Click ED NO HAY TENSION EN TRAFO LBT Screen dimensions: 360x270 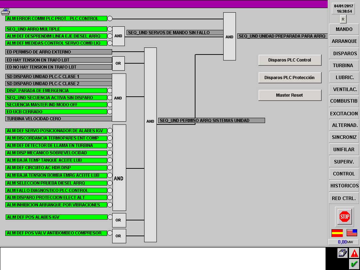click(59, 67)
